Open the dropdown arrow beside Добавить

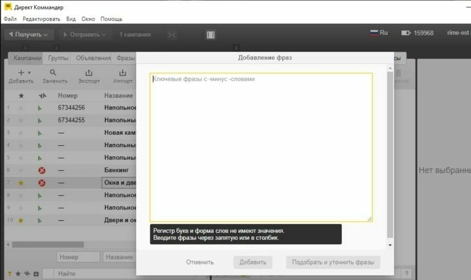point(29,72)
